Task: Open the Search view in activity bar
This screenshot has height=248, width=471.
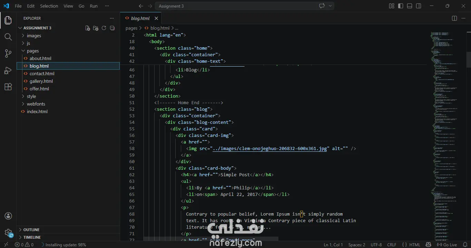Action: 8,37
